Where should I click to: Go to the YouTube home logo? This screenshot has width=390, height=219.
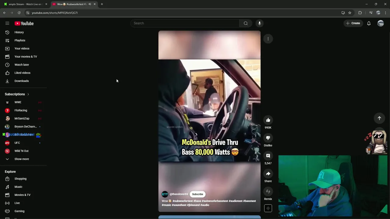(x=24, y=23)
